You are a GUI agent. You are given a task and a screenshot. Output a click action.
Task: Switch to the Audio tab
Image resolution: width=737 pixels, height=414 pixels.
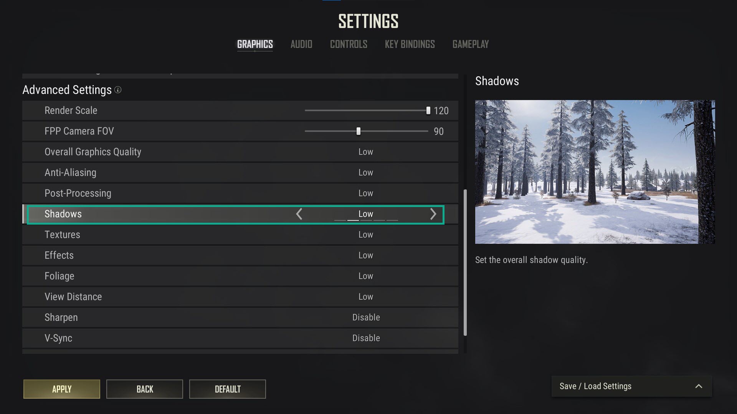[301, 44]
